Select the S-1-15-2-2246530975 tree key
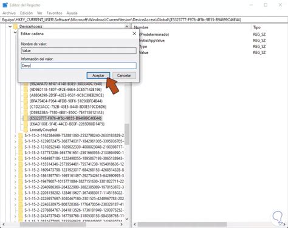 tap(74, 204)
